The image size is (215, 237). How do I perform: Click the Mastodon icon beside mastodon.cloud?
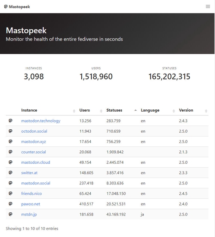[10, 162]
